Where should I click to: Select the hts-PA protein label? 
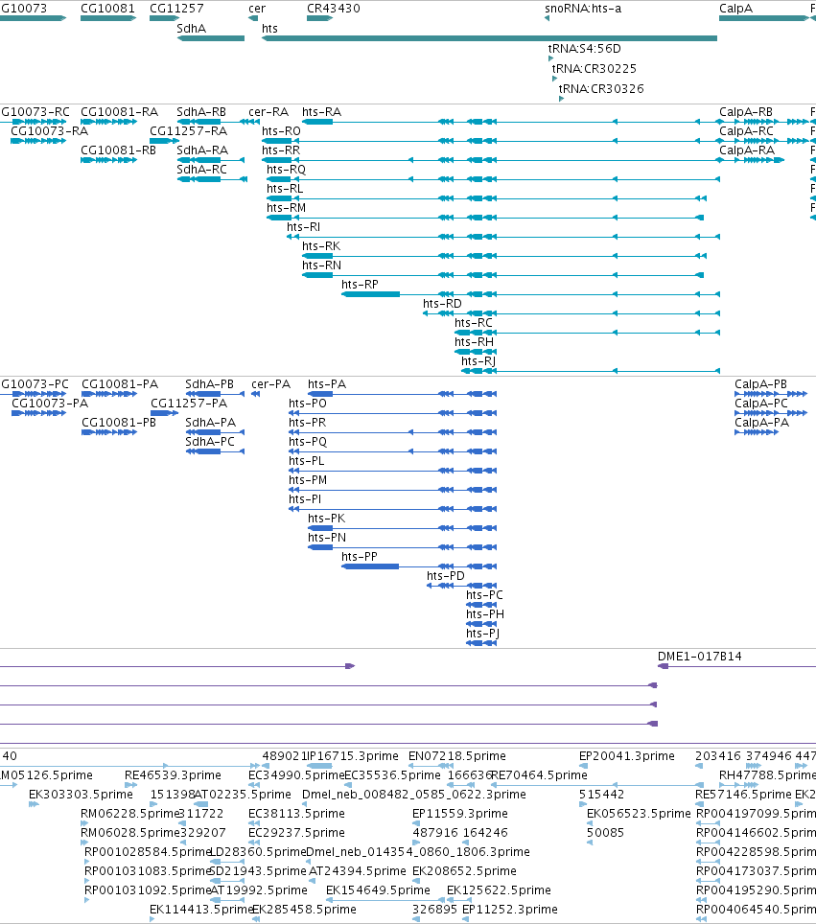click(x=327, y=384)
